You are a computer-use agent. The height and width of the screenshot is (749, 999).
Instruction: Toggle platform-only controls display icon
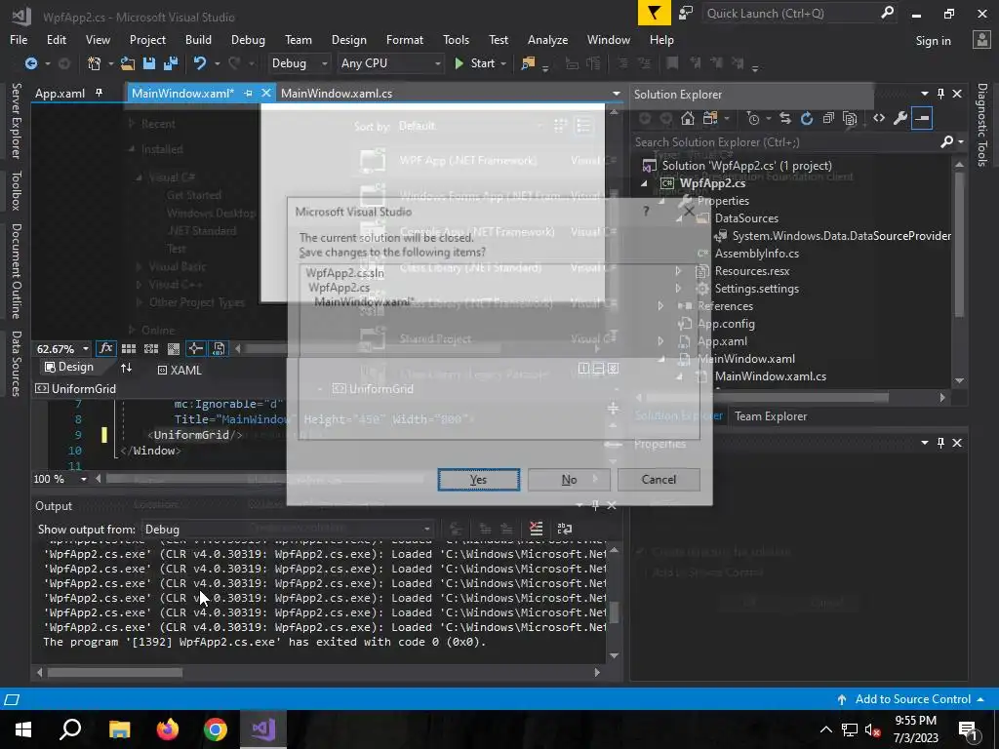click(219, 348)
